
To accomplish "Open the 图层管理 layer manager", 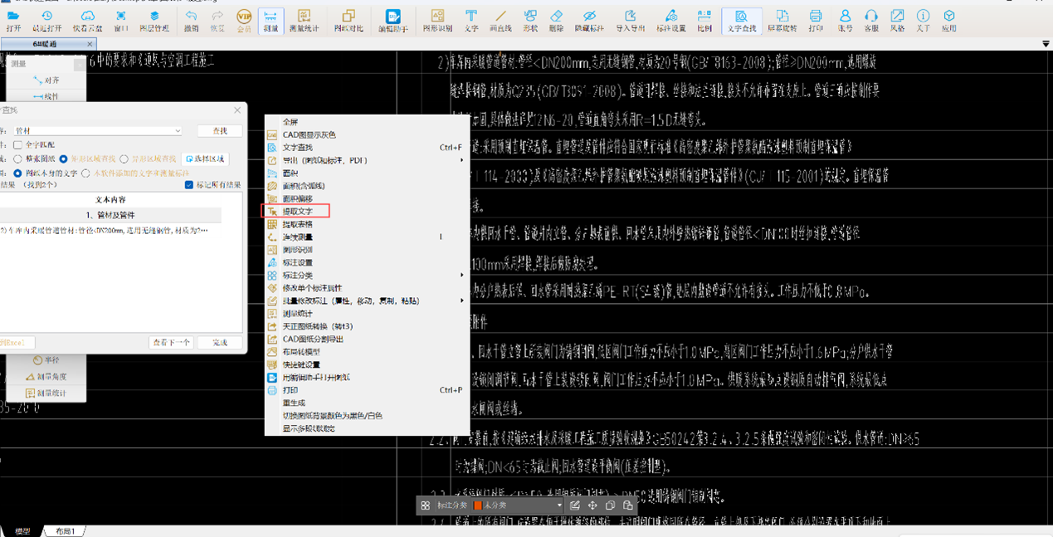I will [154, 20].
